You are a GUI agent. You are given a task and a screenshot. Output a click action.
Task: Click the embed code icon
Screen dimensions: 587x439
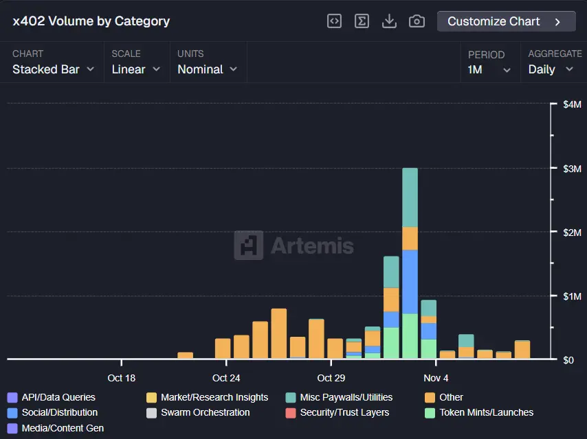(334, 21)
